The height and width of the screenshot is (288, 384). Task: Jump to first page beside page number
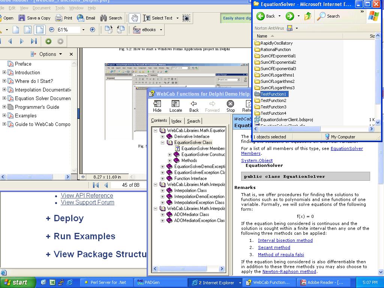coord(96,185)
